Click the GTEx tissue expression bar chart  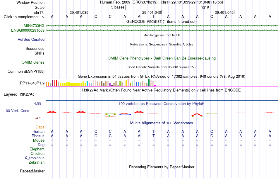pos(101,83)
